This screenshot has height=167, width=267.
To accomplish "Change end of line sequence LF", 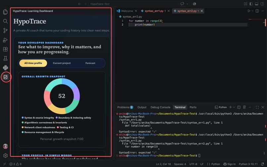I will tap(202, 164).
